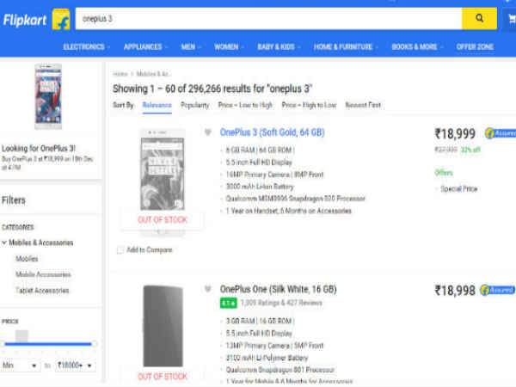Sort results by Newest First
Viewport: 516px width, 387px height.
click(364, 105)
